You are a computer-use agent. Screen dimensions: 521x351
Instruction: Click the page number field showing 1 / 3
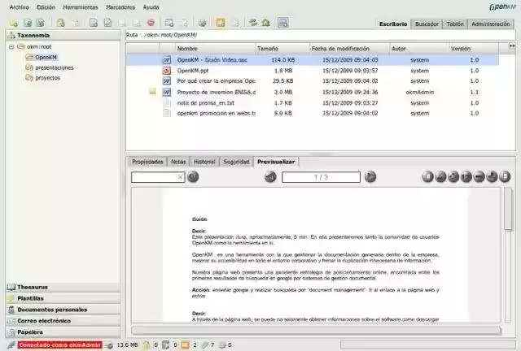(320, 177)
